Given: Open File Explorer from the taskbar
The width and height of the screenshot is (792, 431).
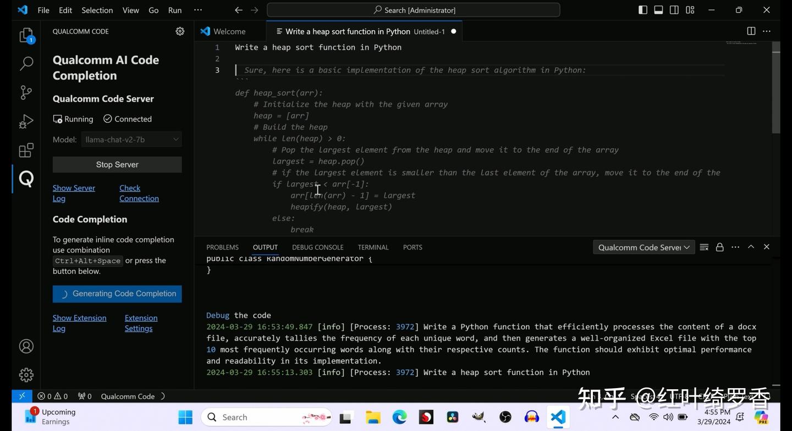Looking at the screenshot, I should 373,417.
